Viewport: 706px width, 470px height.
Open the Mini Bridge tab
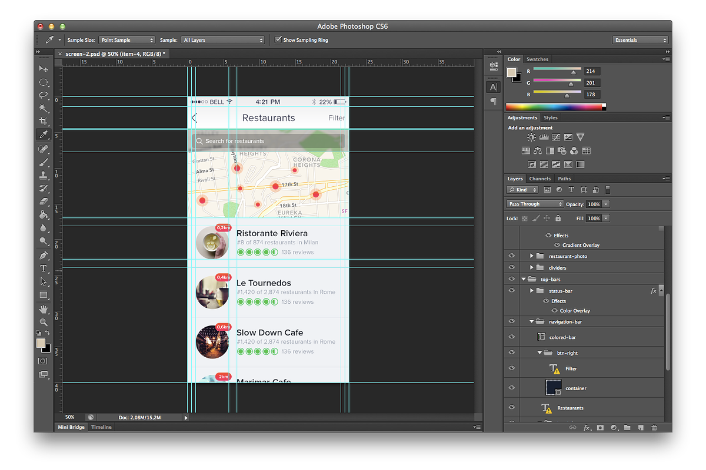(71, 427)
